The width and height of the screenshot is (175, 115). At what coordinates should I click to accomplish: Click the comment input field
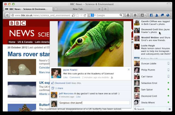coord(94,103)
